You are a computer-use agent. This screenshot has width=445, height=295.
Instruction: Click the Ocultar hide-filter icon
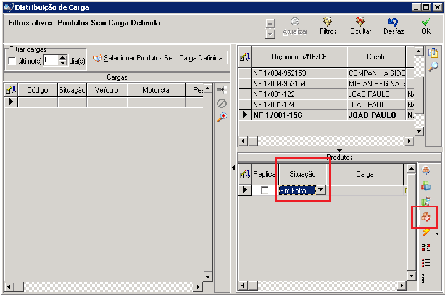coord(360,22)
